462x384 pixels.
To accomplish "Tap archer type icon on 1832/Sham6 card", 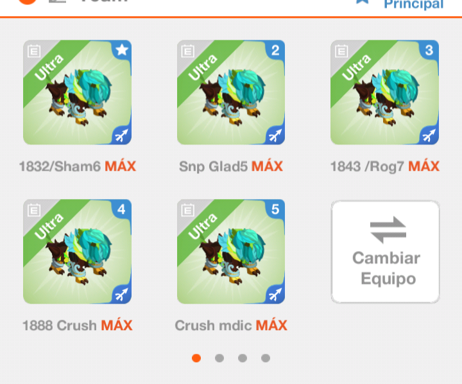I will tap(122, 135).
